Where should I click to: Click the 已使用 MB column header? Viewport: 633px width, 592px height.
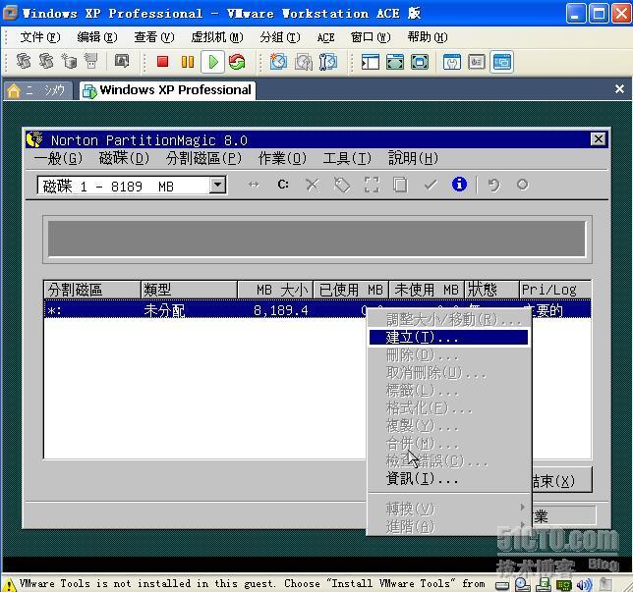point(351,290)
